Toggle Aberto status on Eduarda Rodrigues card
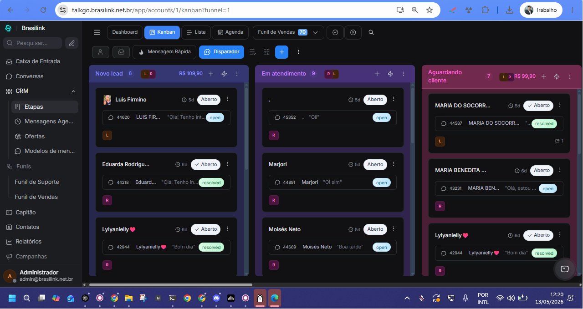This screenshot has width=583, height=309. pyautogui.click(x=206, y=164)
